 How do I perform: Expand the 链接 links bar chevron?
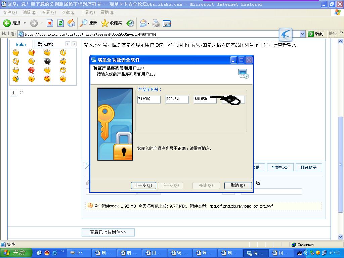341,33
